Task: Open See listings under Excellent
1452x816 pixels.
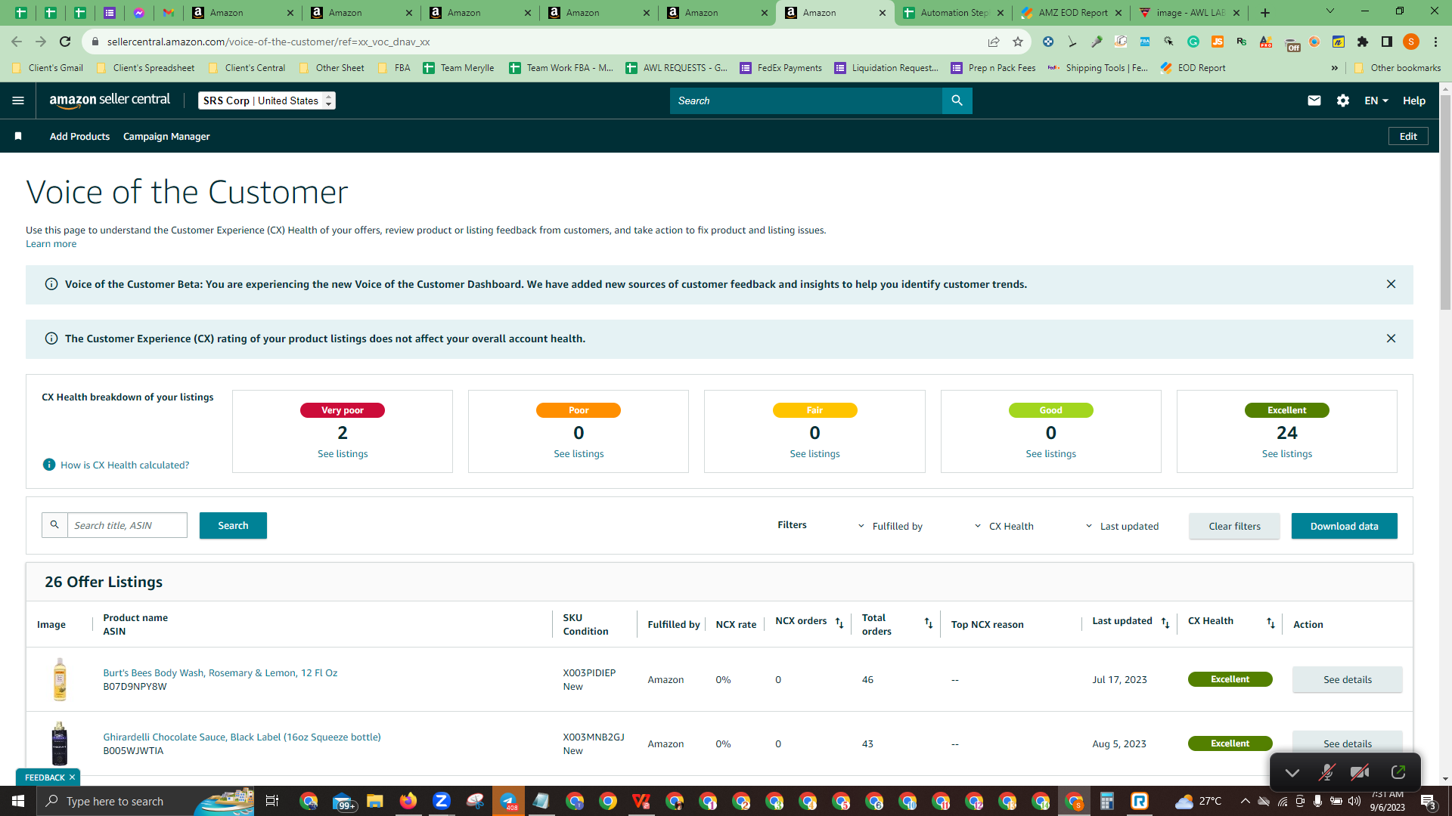Action: [x=1287, y=453]
